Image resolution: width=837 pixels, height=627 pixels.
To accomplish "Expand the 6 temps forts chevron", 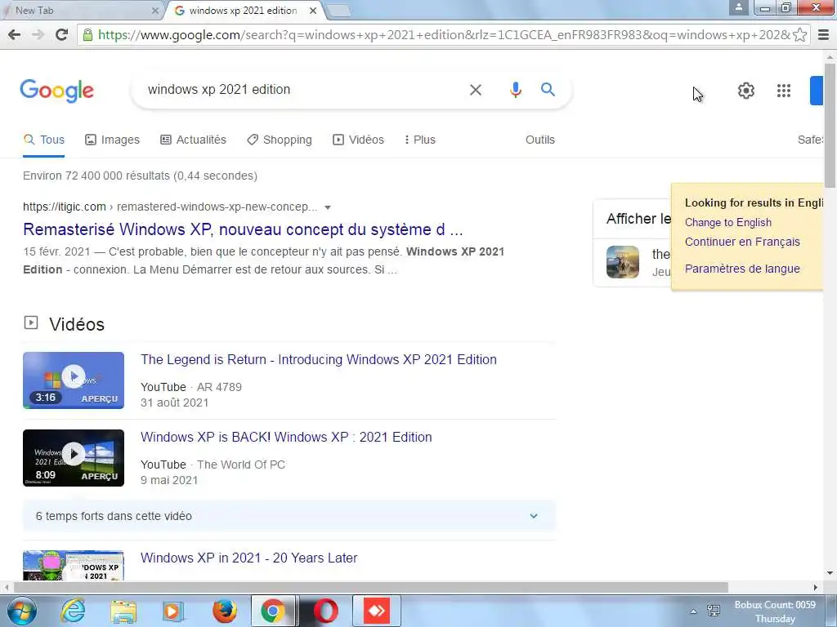I will 533,516.
